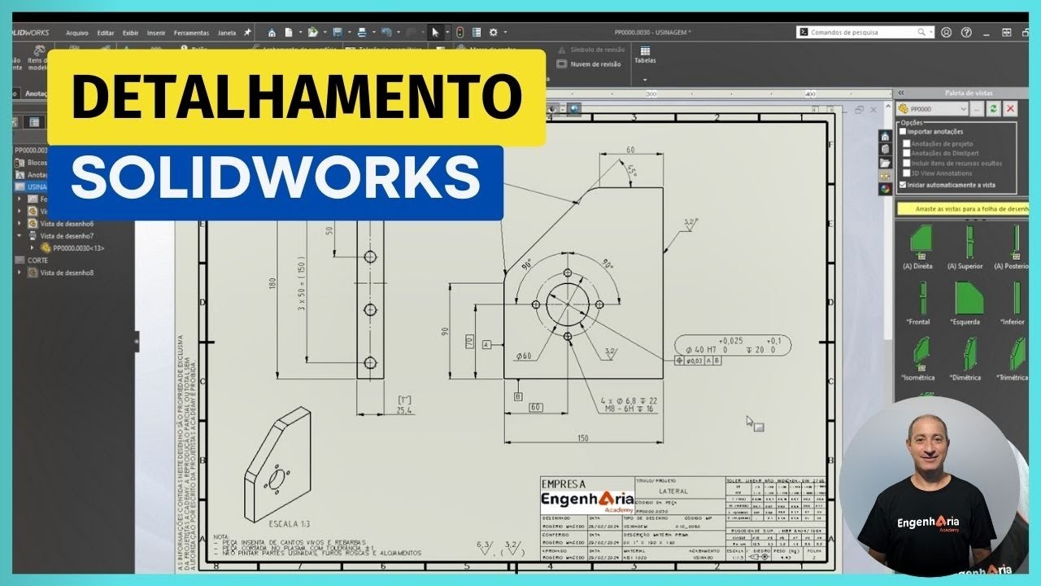
Task: Open the Editar menu
Action: pyautogui.click(x=106, y=33)
